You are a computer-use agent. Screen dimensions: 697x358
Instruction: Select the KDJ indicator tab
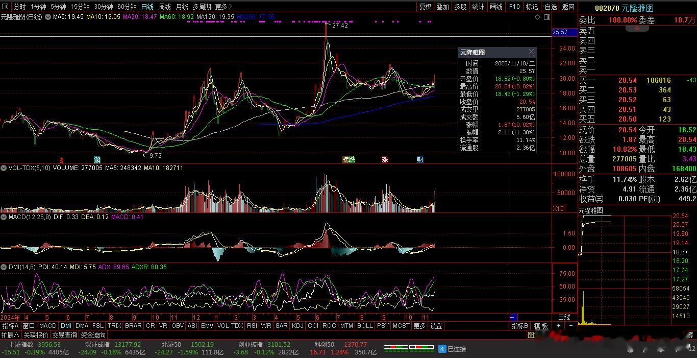click(x=297, y=326)
